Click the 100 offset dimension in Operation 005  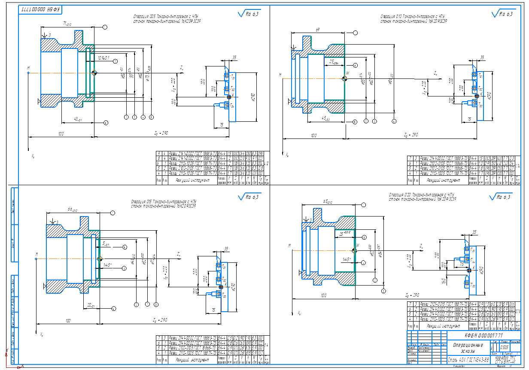coord(61,134)
